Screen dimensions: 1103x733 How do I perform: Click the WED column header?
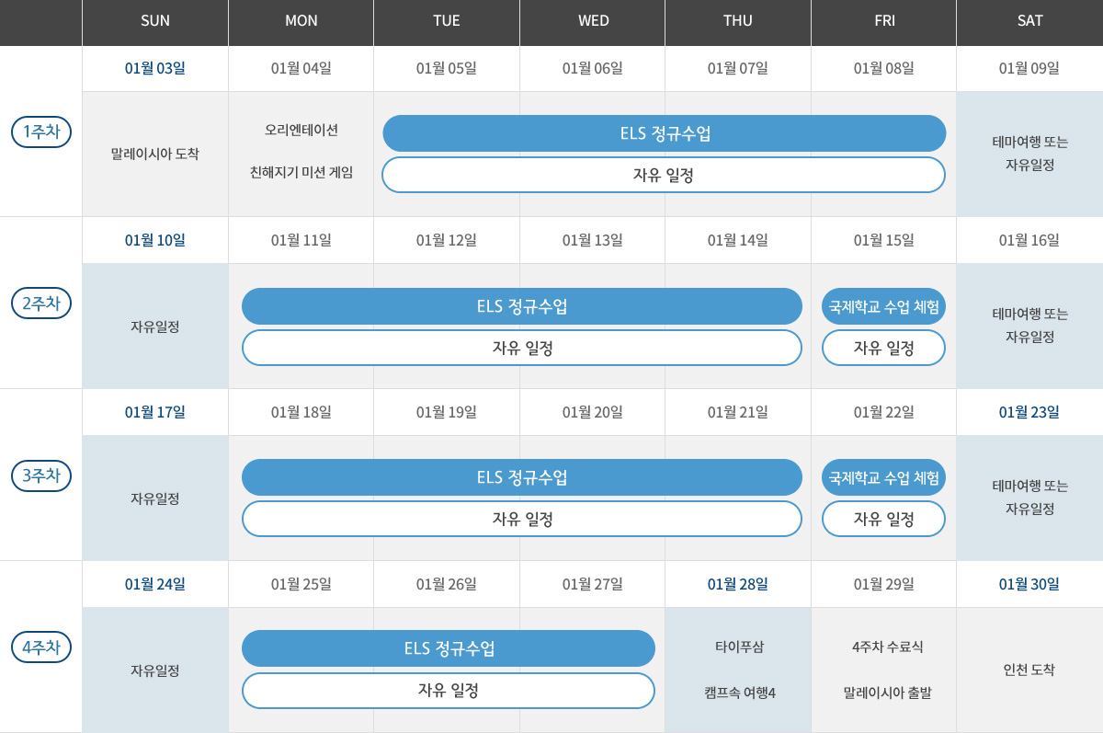tap(593, 21)
